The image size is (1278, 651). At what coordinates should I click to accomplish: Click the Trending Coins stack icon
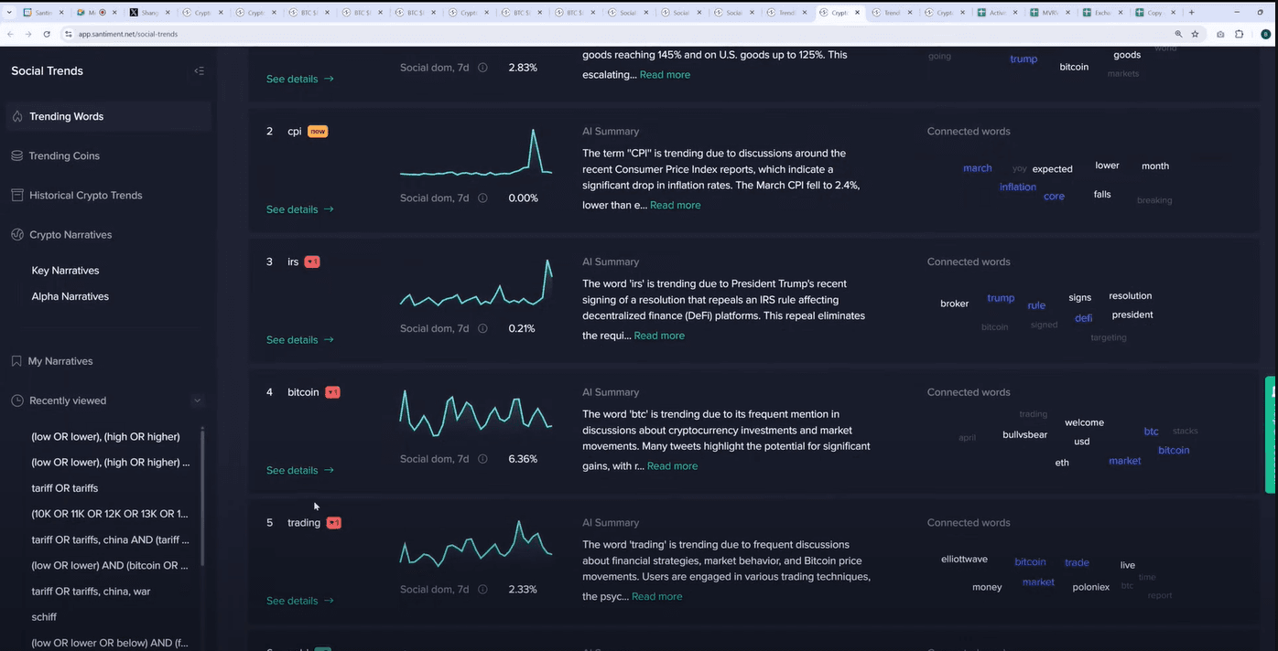(x=16, y=156)
